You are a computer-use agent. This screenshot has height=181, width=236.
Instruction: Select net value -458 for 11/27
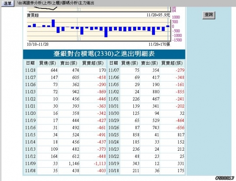tap(101, 77)
